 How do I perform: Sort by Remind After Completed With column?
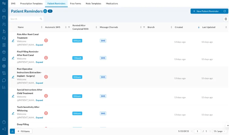(96, 27)
